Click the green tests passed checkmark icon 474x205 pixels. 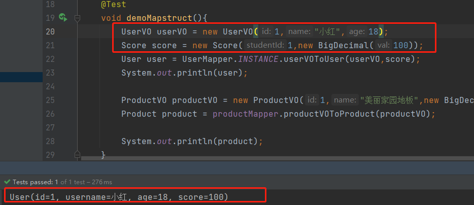pos(7,182)
